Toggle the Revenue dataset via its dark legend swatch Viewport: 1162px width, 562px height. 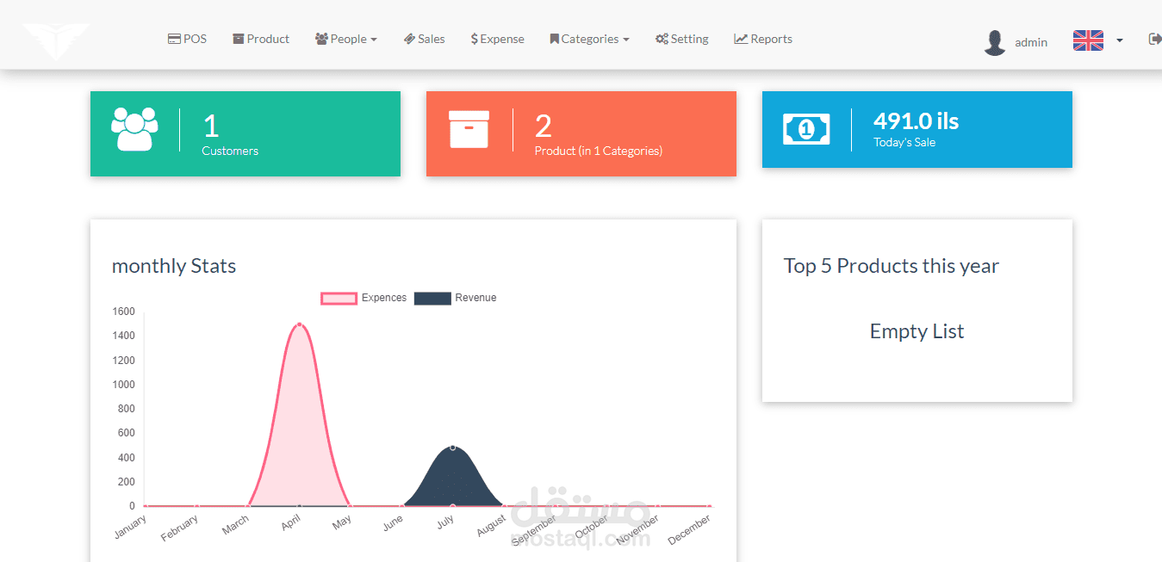pos(432,298)
